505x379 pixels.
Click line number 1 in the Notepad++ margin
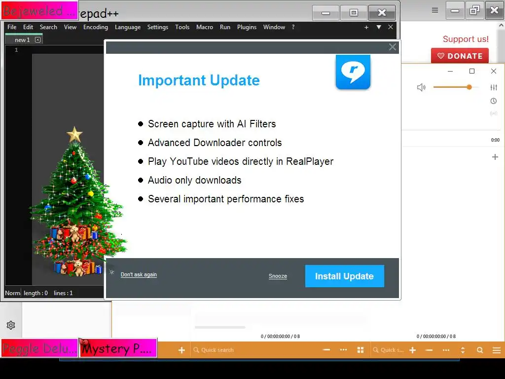[x=16, y=50]
